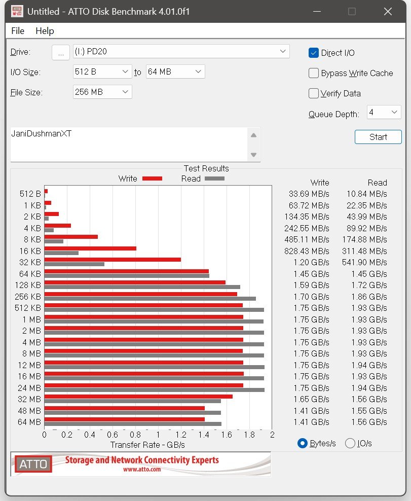411x501 pixels.
Task: Click the "512 KB" row label in chart
Action: 28,308
